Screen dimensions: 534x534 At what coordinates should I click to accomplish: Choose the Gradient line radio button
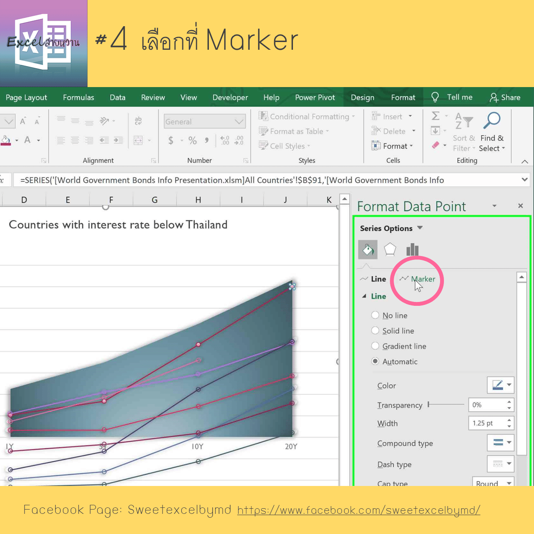(375, 346)
